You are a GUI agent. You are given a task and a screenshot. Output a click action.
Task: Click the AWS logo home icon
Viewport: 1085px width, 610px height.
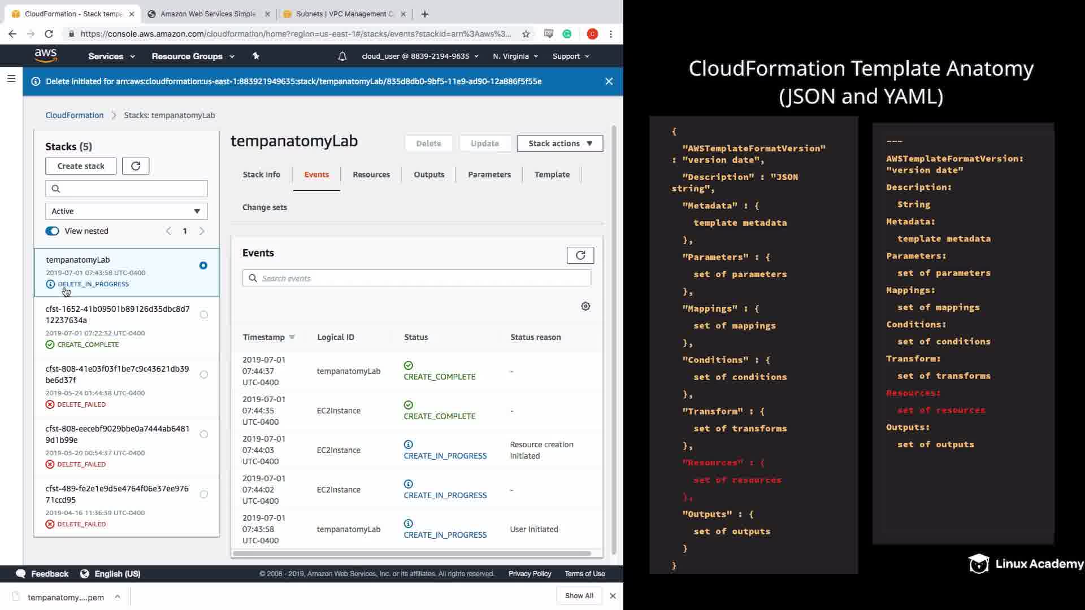click(46, 55)
